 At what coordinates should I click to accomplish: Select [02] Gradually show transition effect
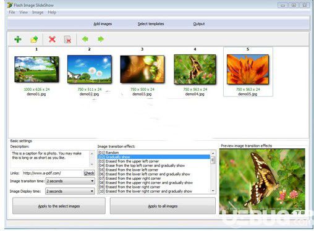(x=154, y=157)
